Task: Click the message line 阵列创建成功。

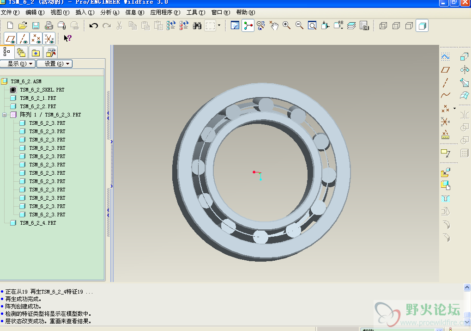Action: click(x=23, y=306)
